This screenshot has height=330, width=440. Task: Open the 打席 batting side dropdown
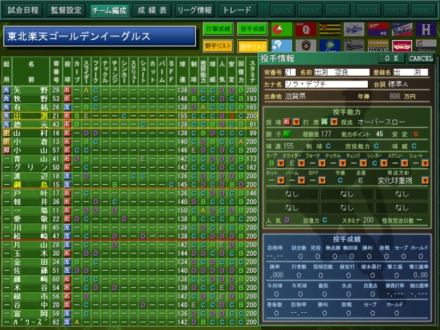click(x=334, y=122)
